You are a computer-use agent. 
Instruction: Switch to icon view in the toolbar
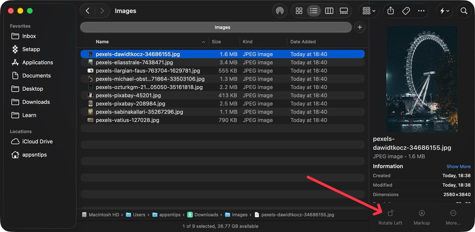click(299, 10)
